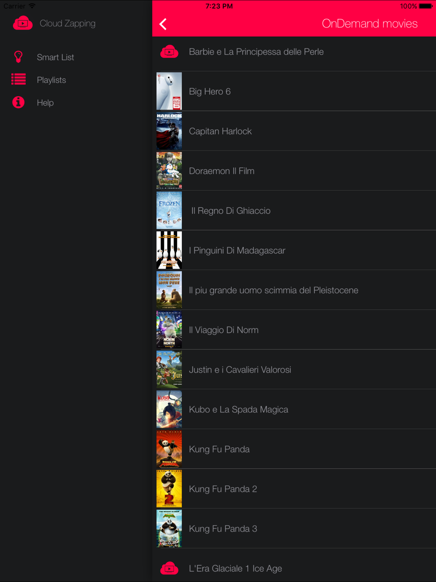Open the 'Kubo e La Spada Magica' title
This screenshot has width=436, height=582.
[x=238, y=410]
